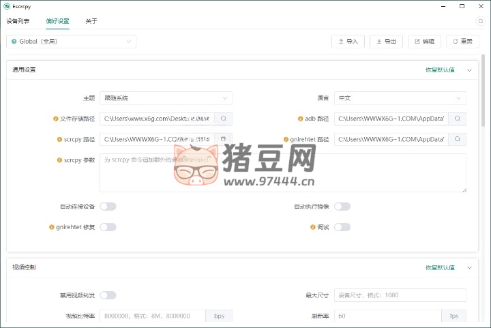Click the 编辑 edit button

(x=424, y=42)
